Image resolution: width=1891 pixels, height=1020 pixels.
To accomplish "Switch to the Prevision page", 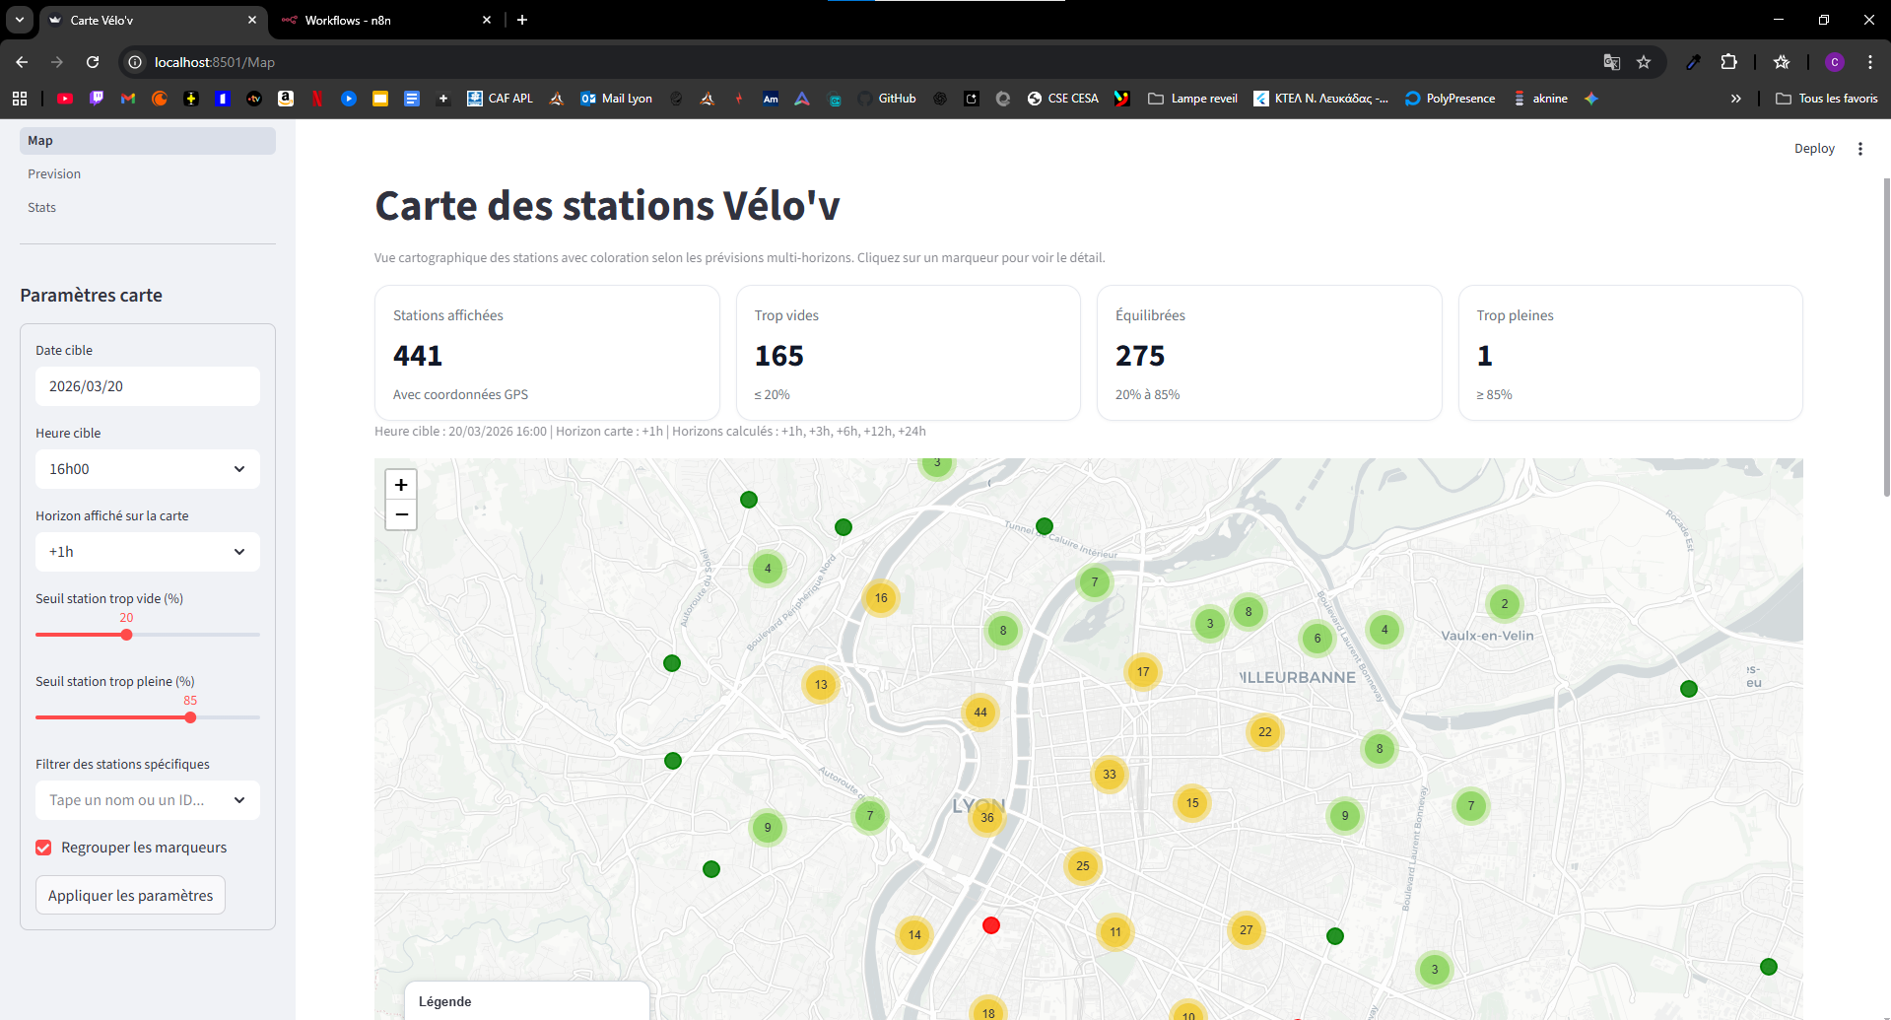I will point(54,173).
